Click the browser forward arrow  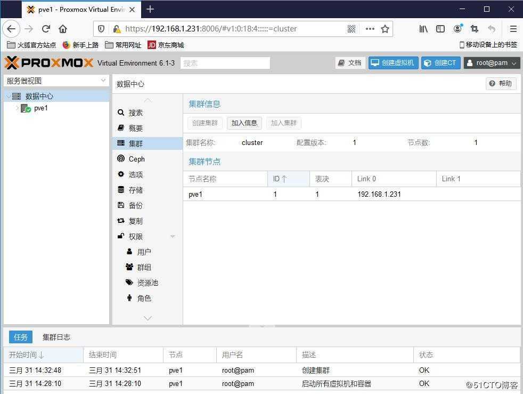(x=29, y=29)
